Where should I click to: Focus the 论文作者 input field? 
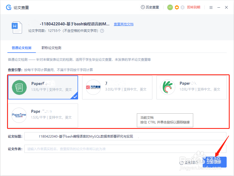(x=125, y=149)
